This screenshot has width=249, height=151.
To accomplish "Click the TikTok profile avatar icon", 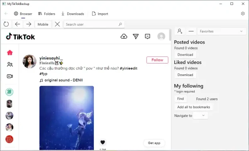I will [161, 37].
